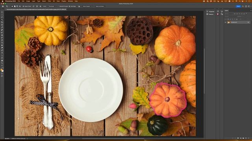The width and height of the screenshot is (252, 141).
Task: Click the foreground color swatch
Action: click(x=2, y=70)
